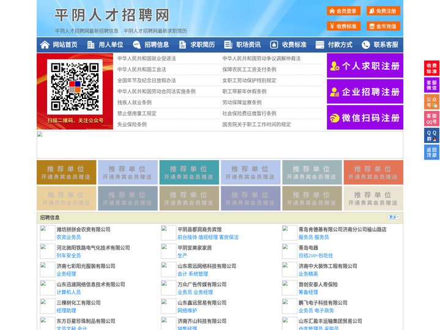This screenshot has height=330, width=440.
Task: Click 微信扫码注册 purple banner
Action: pyautogui.click(x=365, y=117)
